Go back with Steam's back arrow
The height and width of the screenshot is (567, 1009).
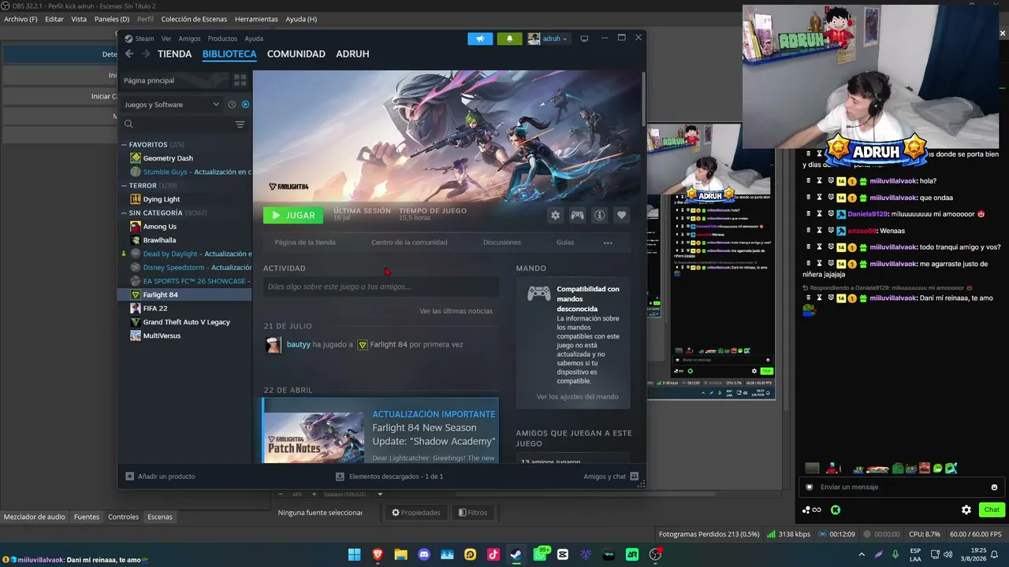[x=129, y=54]
